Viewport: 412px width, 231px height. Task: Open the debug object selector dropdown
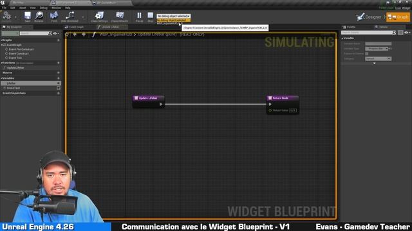pyautogui.click(x=173, y=16)
